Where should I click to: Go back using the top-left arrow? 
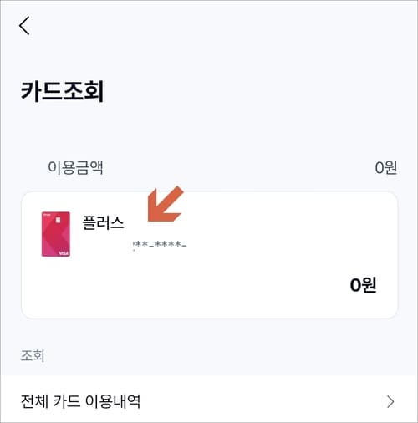[24, 25]
